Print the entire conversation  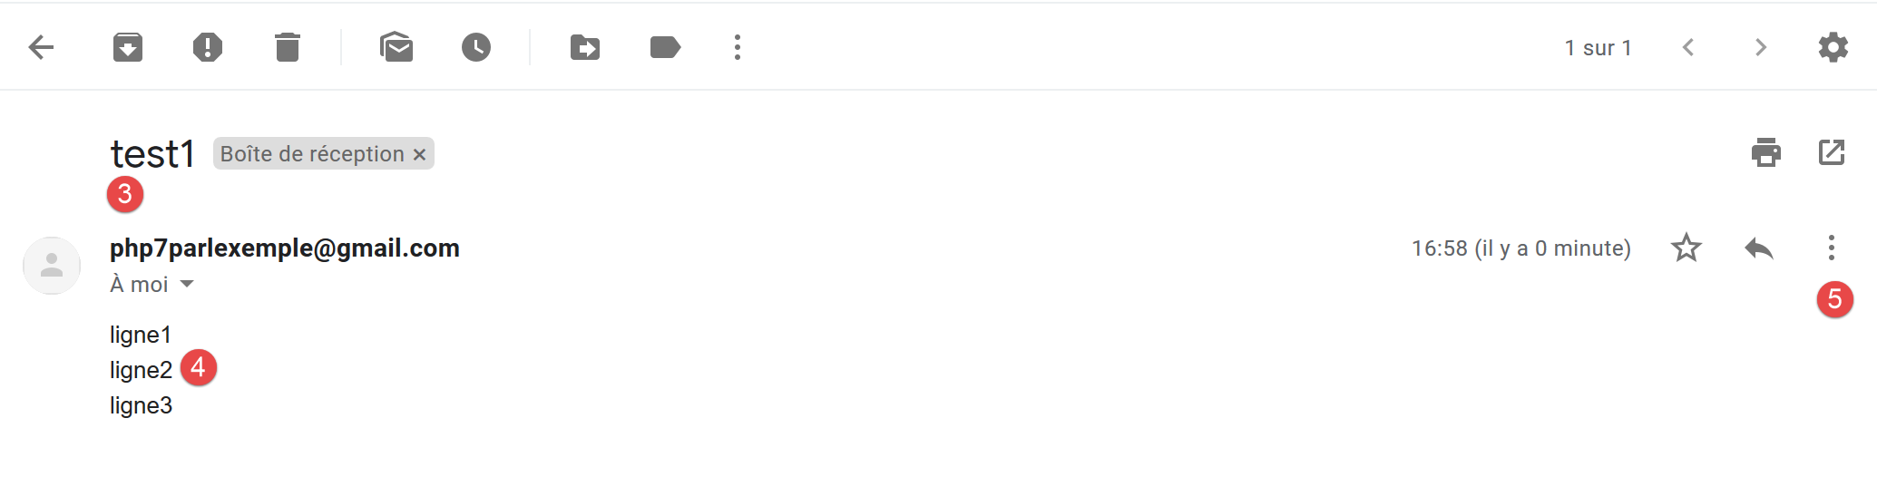(1766, 152)
